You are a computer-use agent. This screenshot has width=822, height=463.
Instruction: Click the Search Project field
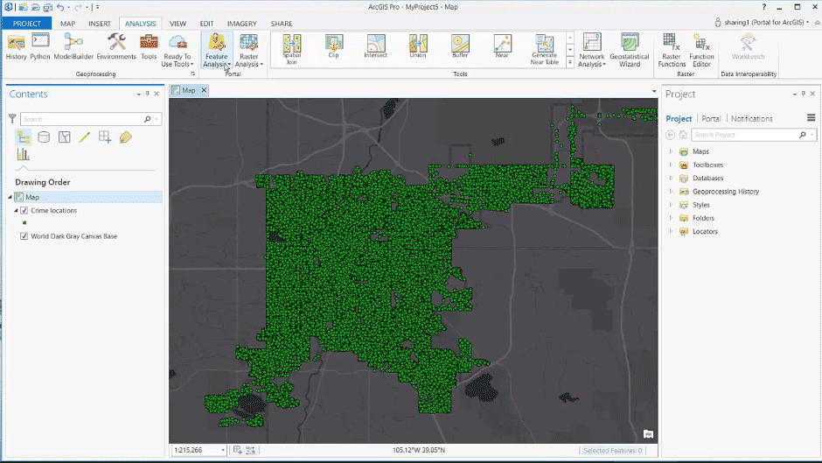click(744, 135)
